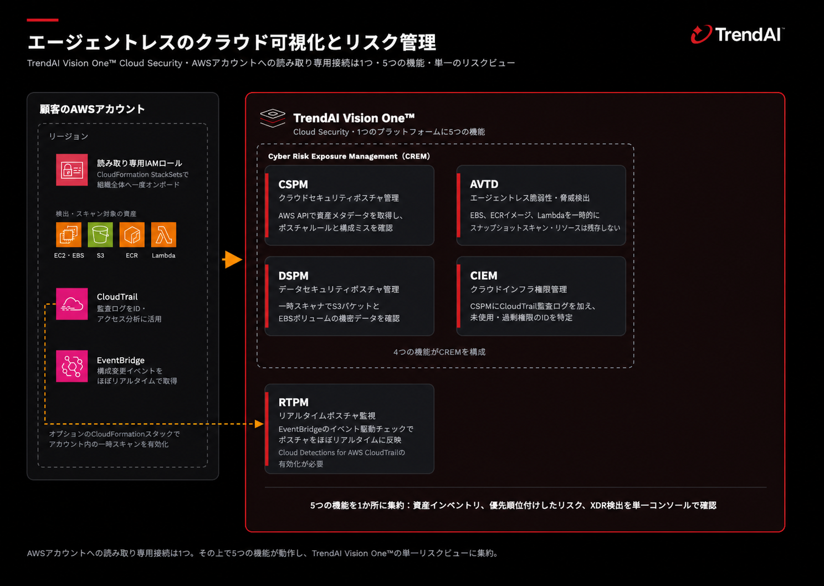The height and width of the screenshot is (586, 824).
Task: Select the text アクセス分析に活用
Action: tap(129, 319)
